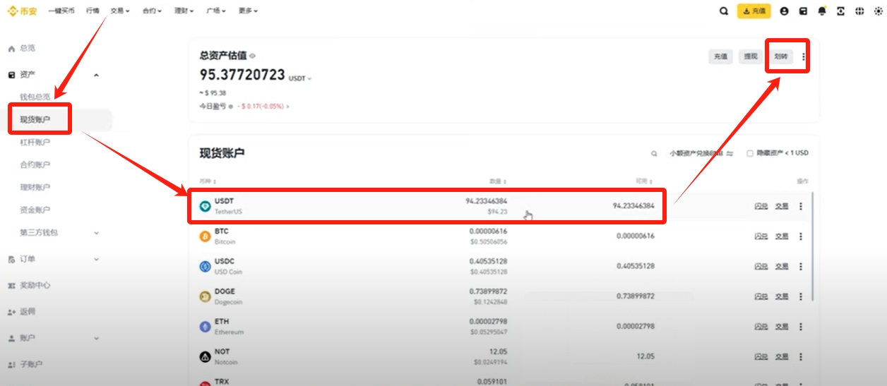Expand the 第三方钱包 sidebar item
Viewport: 887px width, 386px height.
pyautogui.click(x=96, y=233)
